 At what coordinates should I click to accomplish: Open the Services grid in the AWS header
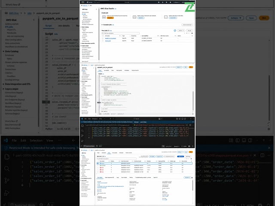tap(89, 2)
